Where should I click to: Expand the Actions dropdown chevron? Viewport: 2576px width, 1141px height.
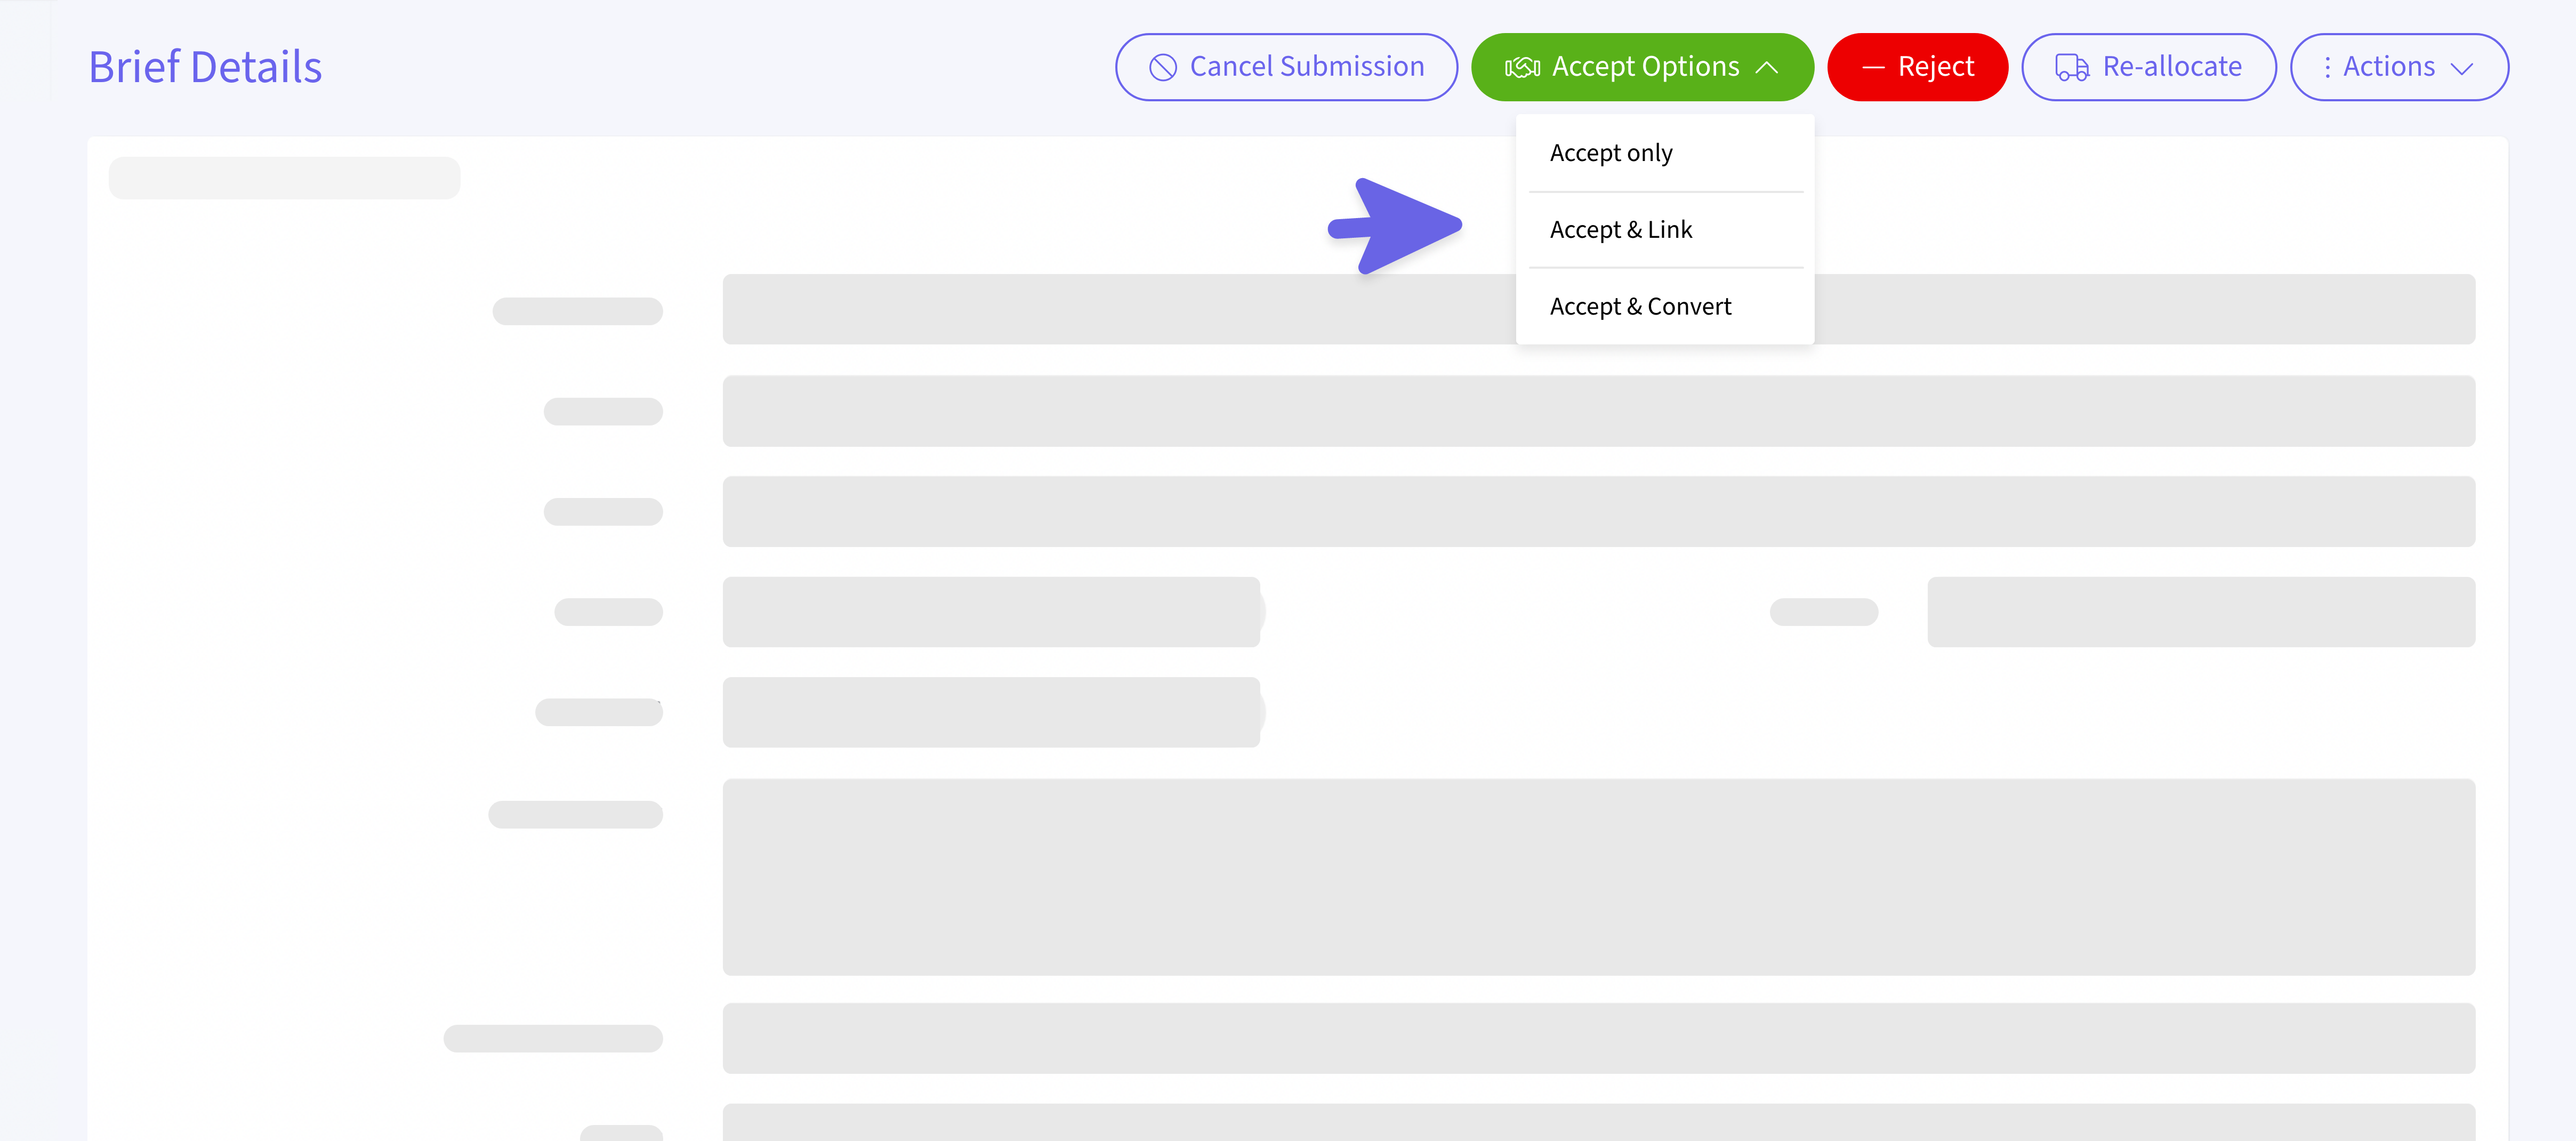pyautogui.click(x=2462, y=68)
